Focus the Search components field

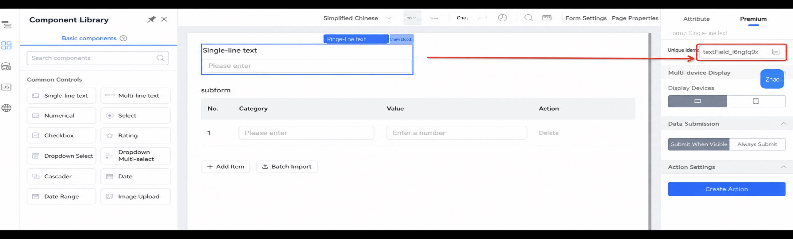[x=97, y=58]
